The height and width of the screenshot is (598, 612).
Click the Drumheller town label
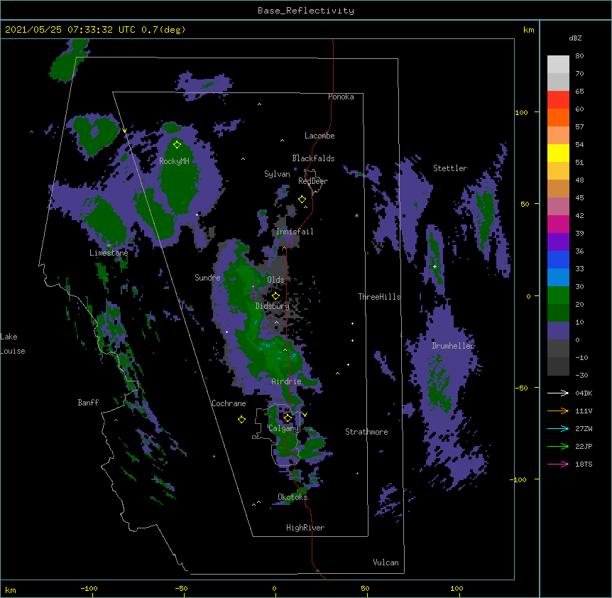click(x=453, y=346)
